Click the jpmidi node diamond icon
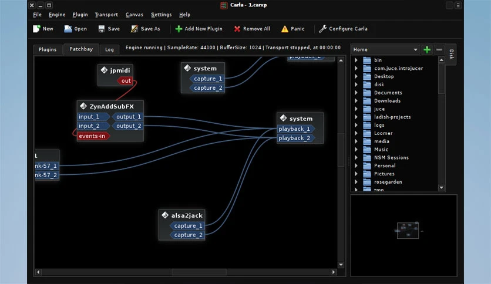This screenshot has width=491, height=284. [x=105, y=70]
